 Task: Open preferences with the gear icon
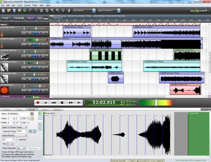tap(63, 10)
